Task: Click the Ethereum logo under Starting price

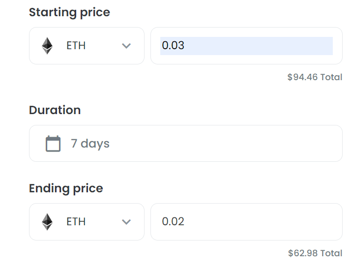Action: (47, 46)
